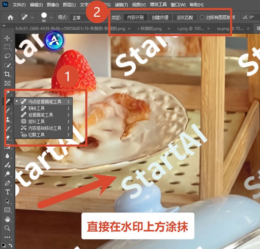Screen dimensions: 260x249
Task: Open the three-dots Edit Toolbar button
Action: (7, 237)
